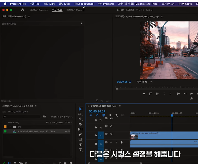Toggle V1 track output eye
Screen dimensions: 198x164
tap(111, 134)
